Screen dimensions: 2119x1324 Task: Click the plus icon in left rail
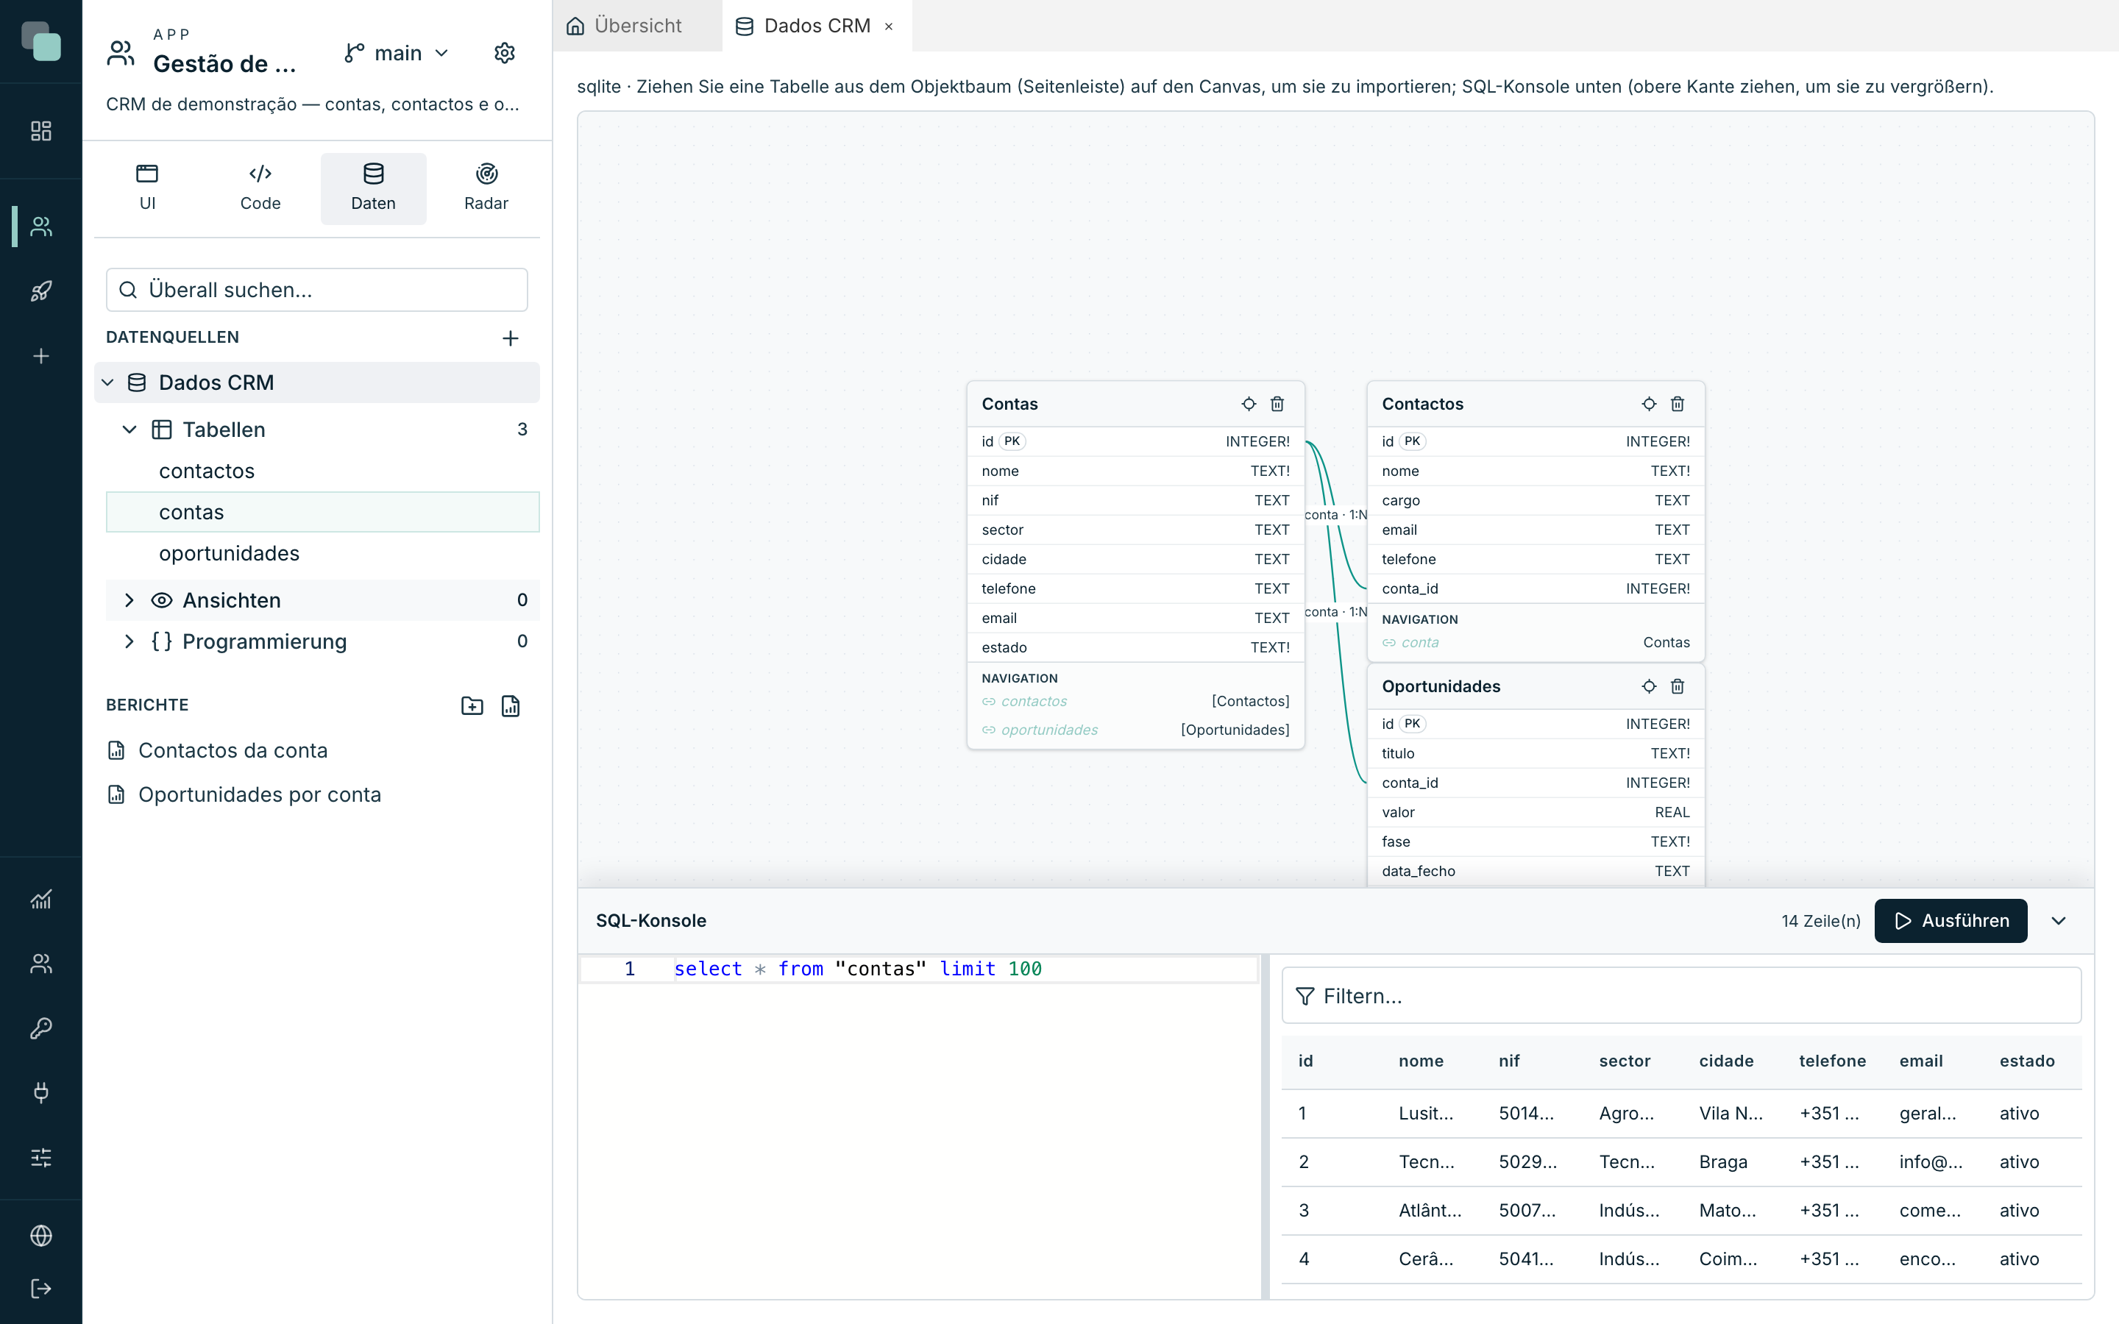click(41, 357)
